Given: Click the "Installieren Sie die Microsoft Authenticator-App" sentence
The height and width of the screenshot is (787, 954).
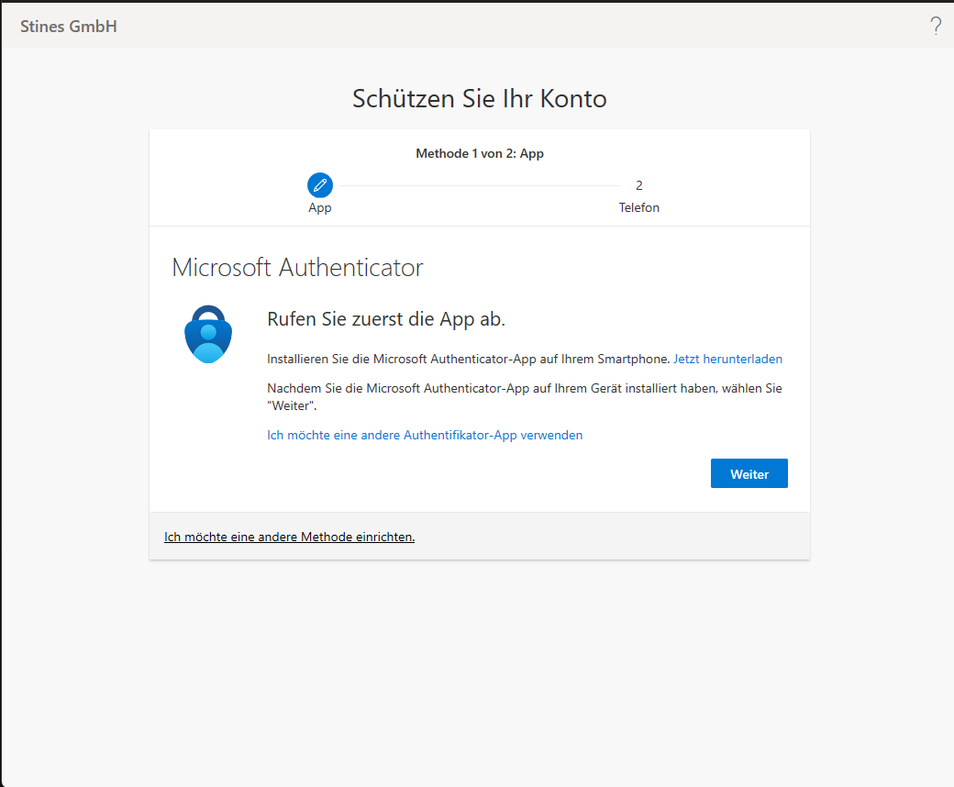Looking at the screenshot, I should 468,360.
